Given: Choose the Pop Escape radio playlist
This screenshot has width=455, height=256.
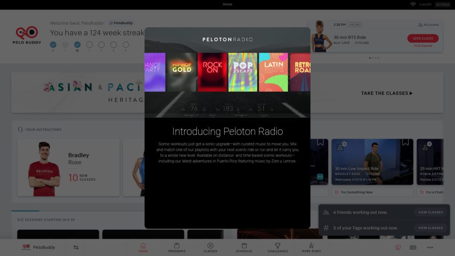Looking at the screenshot, I should [243, 72].
